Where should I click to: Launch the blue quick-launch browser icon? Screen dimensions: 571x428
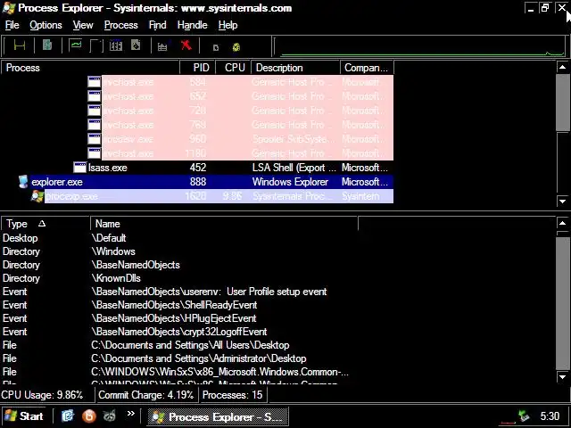pos(68,416)
